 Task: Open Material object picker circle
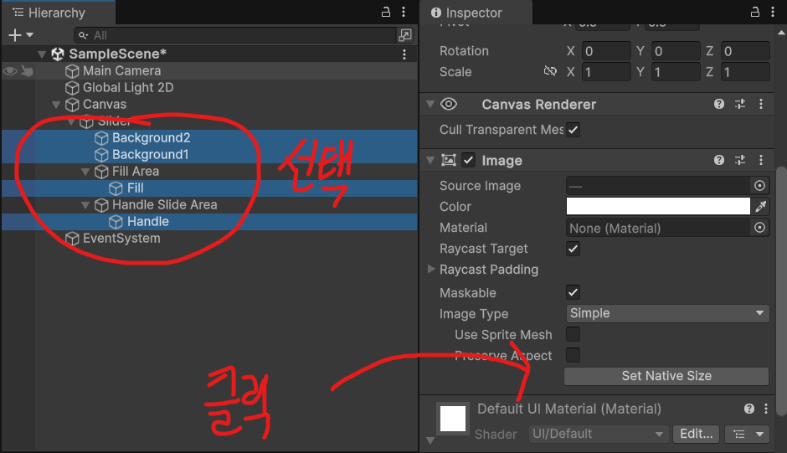coord(760,228)
